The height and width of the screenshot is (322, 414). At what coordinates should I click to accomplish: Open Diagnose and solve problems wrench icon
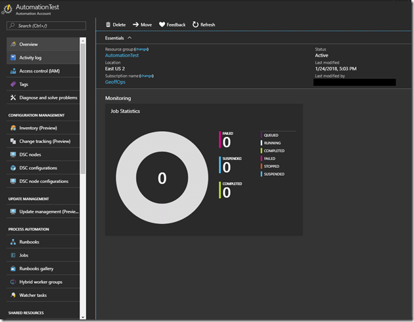point(13,97)
